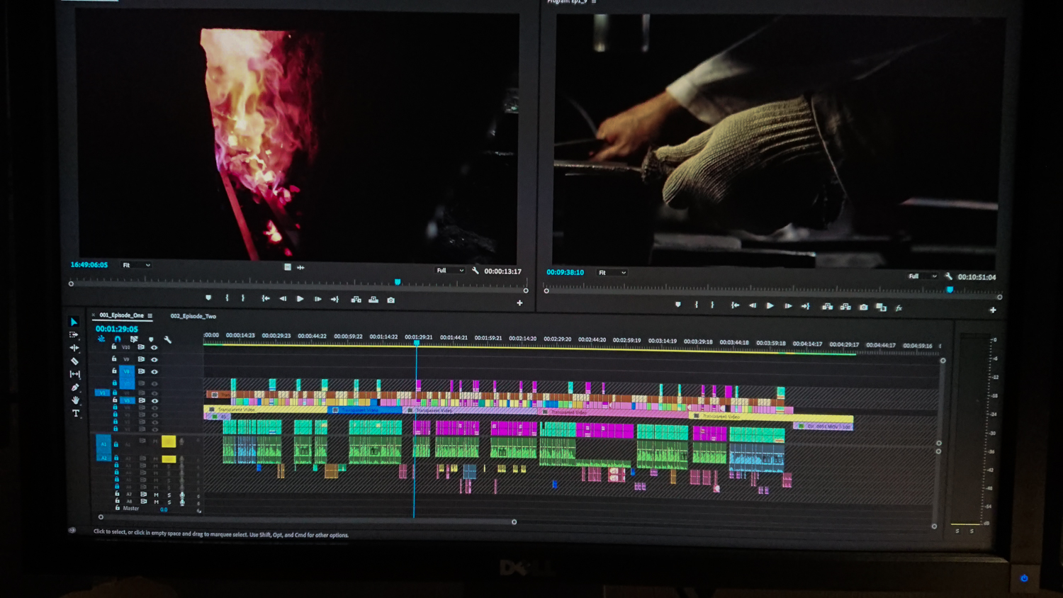Click Export Frame camera in Source monitor
This screenshot has width=1063, height=598.
pyautogui.click(x=390, y=300)
